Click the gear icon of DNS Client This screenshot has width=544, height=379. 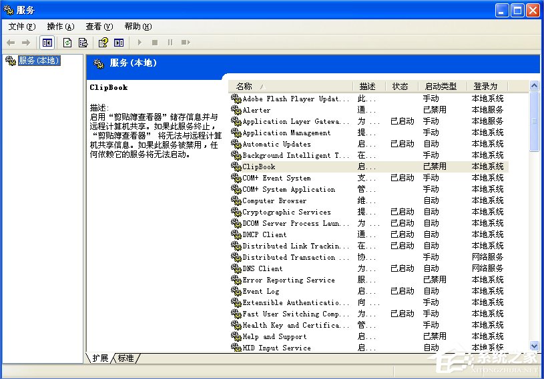tap(236, 268)
